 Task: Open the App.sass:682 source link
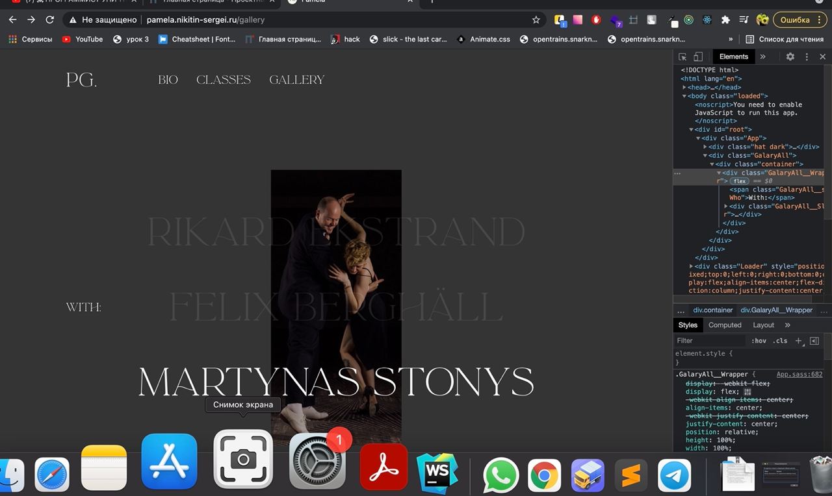(x=799, y=375)
